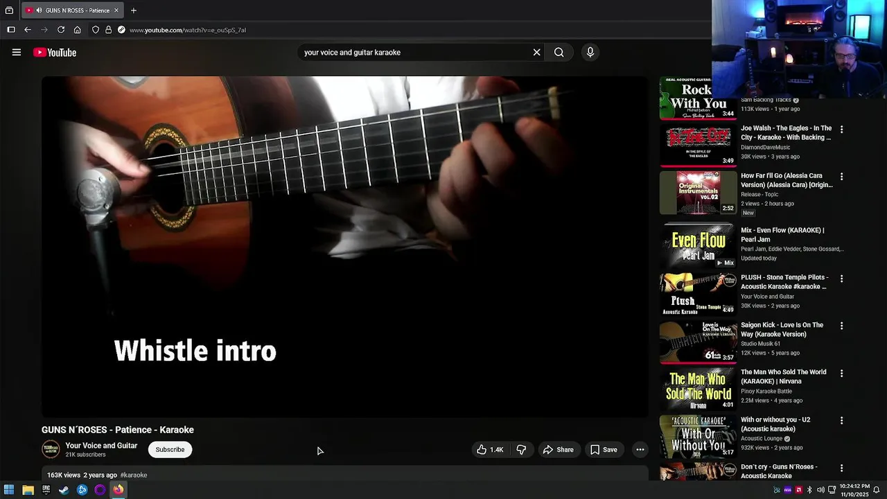Open The Man Who Sold The World thumbnail
This screenshot has height=499, width=887.
tap(698, 389)
